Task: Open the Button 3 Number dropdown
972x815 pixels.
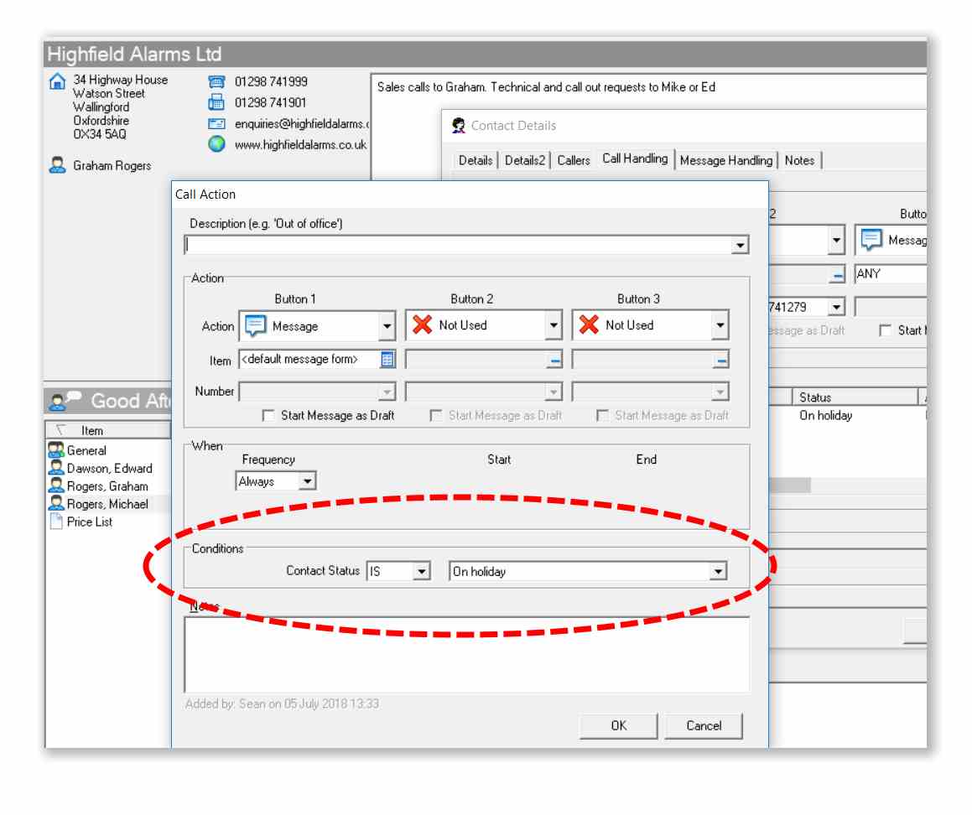Action: point(720,392)
